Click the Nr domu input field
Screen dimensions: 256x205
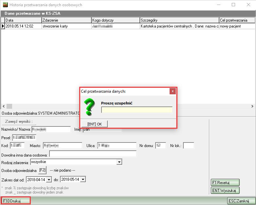(161, 145)
